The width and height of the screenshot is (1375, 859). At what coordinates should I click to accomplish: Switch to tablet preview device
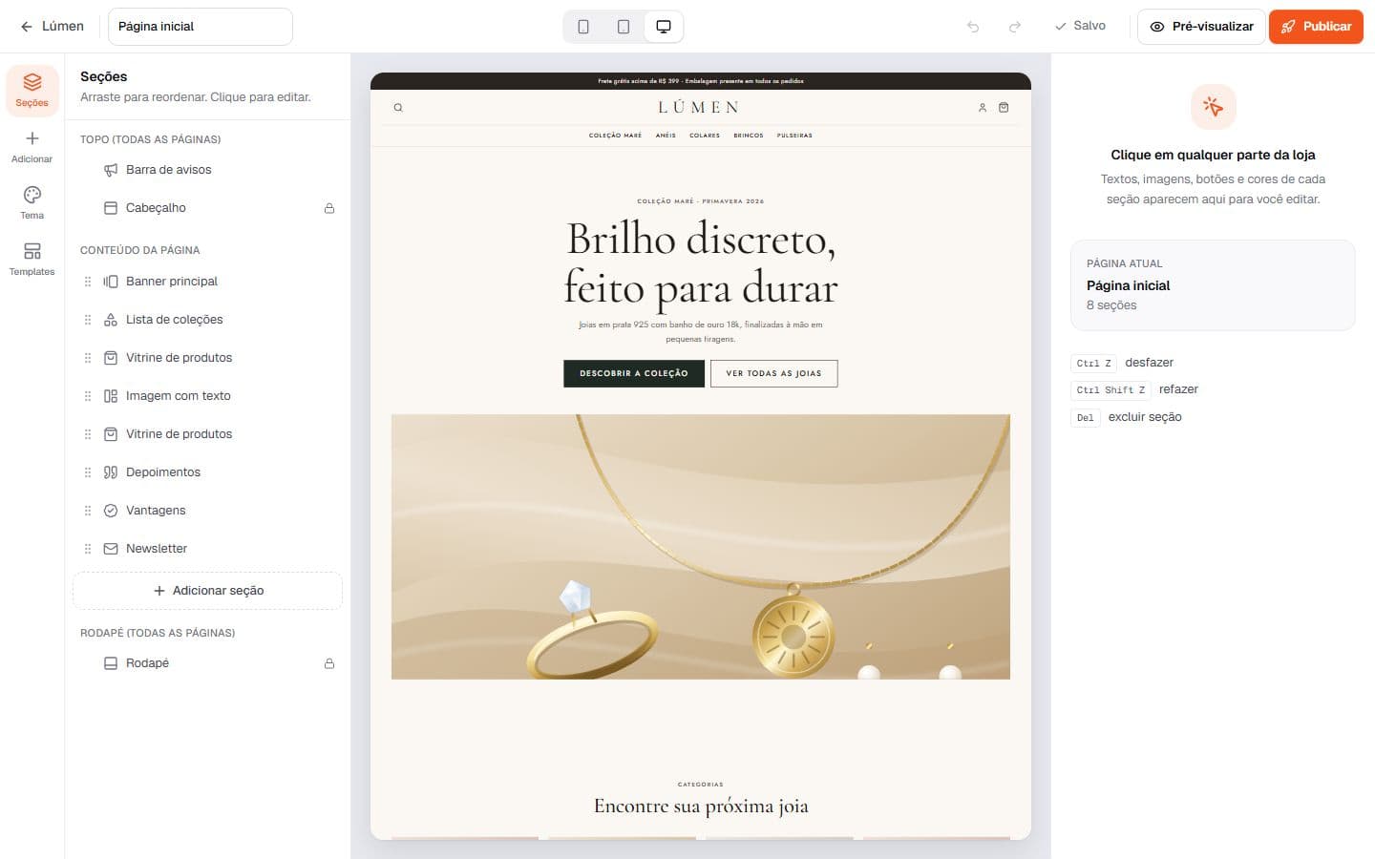[x=624, y=27]
